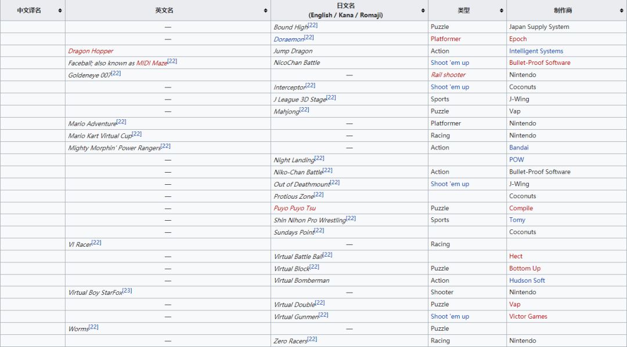Image resolution: width=627 pixels, height=347 pixels.
Task: Click the Out of Deathmount text
Action: (x=302, y=184)
